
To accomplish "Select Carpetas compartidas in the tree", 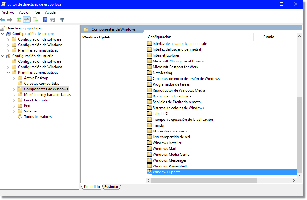I will pos(42,84).
